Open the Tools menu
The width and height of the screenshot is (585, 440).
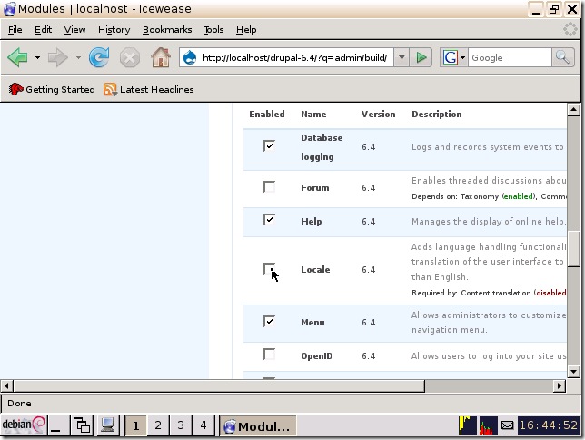(213, 29)
